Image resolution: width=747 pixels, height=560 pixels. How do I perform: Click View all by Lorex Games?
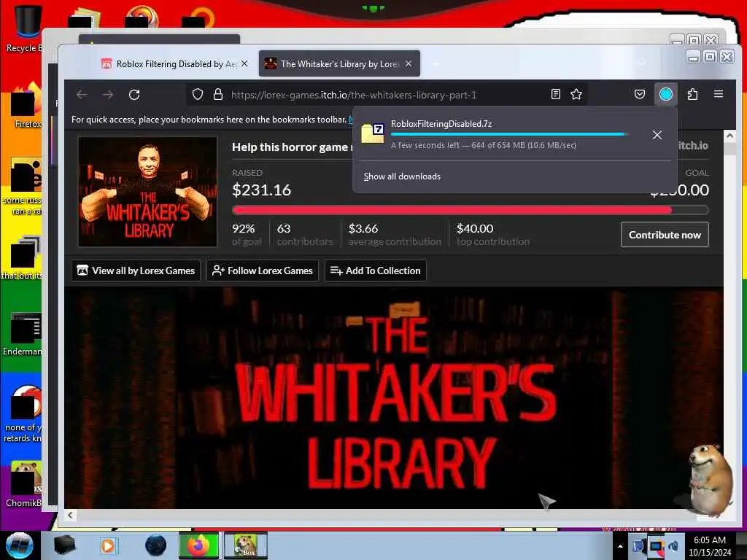pos(136,271)
